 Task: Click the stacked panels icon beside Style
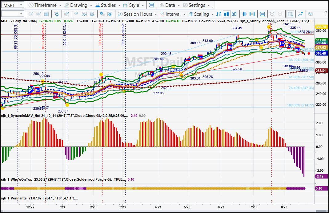(151, 5)
